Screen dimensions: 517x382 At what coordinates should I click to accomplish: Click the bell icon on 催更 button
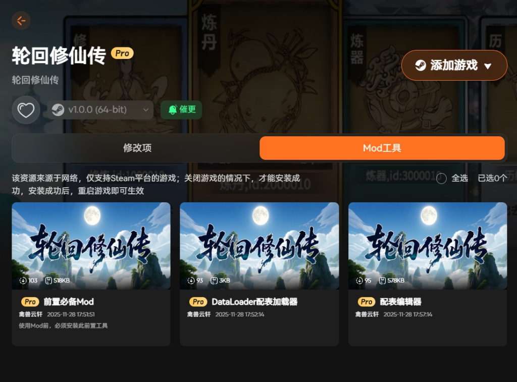173,110
